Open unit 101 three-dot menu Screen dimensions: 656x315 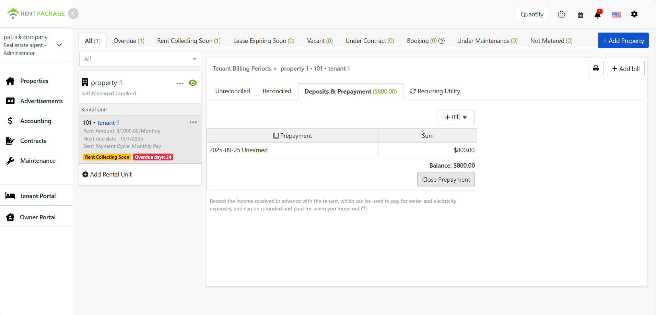coord(193,122)
